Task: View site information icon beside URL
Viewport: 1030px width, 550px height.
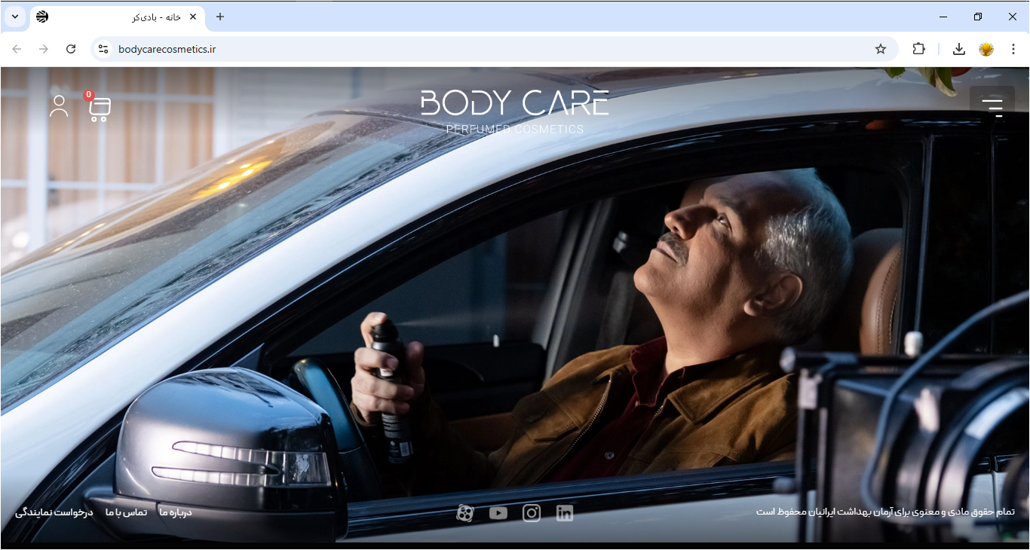Action: [x=103, y=49]
